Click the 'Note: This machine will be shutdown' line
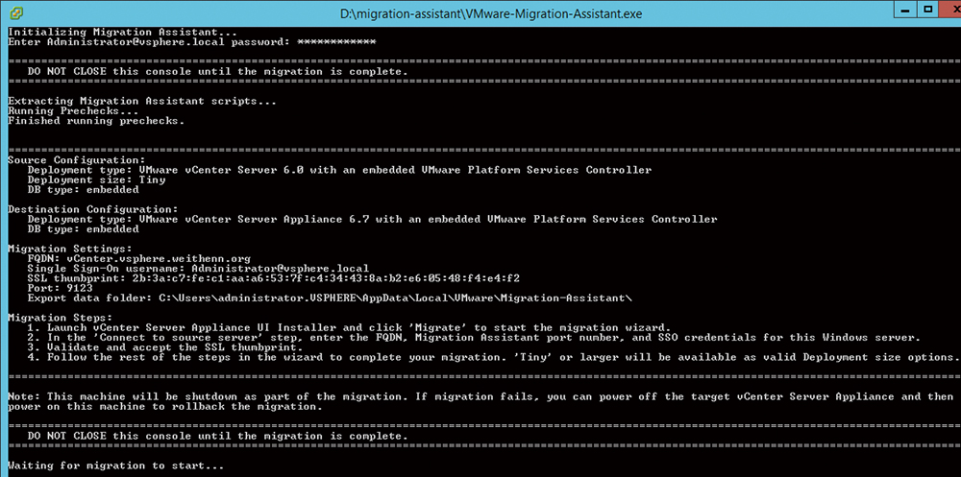Image resolution: width=961 pixels, height=477 pixels. pos(480,396)
